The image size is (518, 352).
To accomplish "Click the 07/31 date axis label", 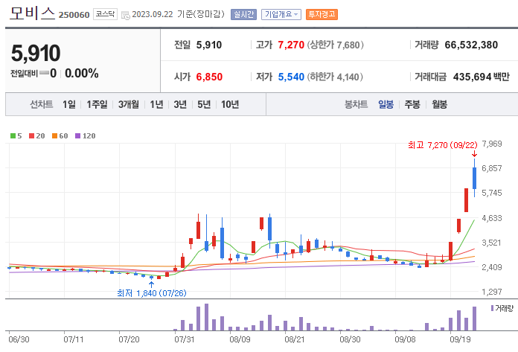I will tap(185, 339).
